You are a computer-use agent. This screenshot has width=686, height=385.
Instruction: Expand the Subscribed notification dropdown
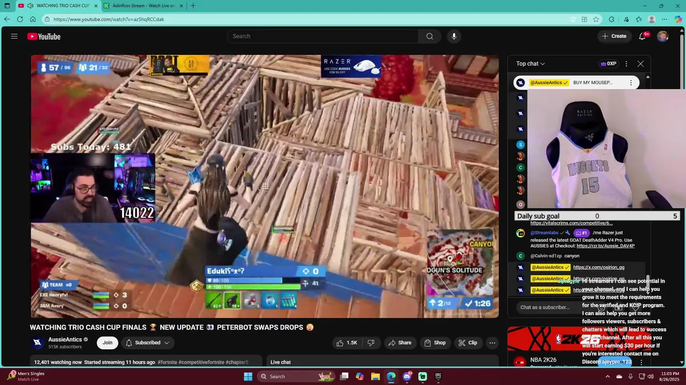point(147,343)
